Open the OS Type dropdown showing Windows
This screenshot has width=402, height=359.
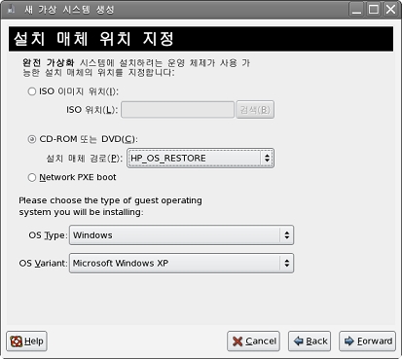181,235
